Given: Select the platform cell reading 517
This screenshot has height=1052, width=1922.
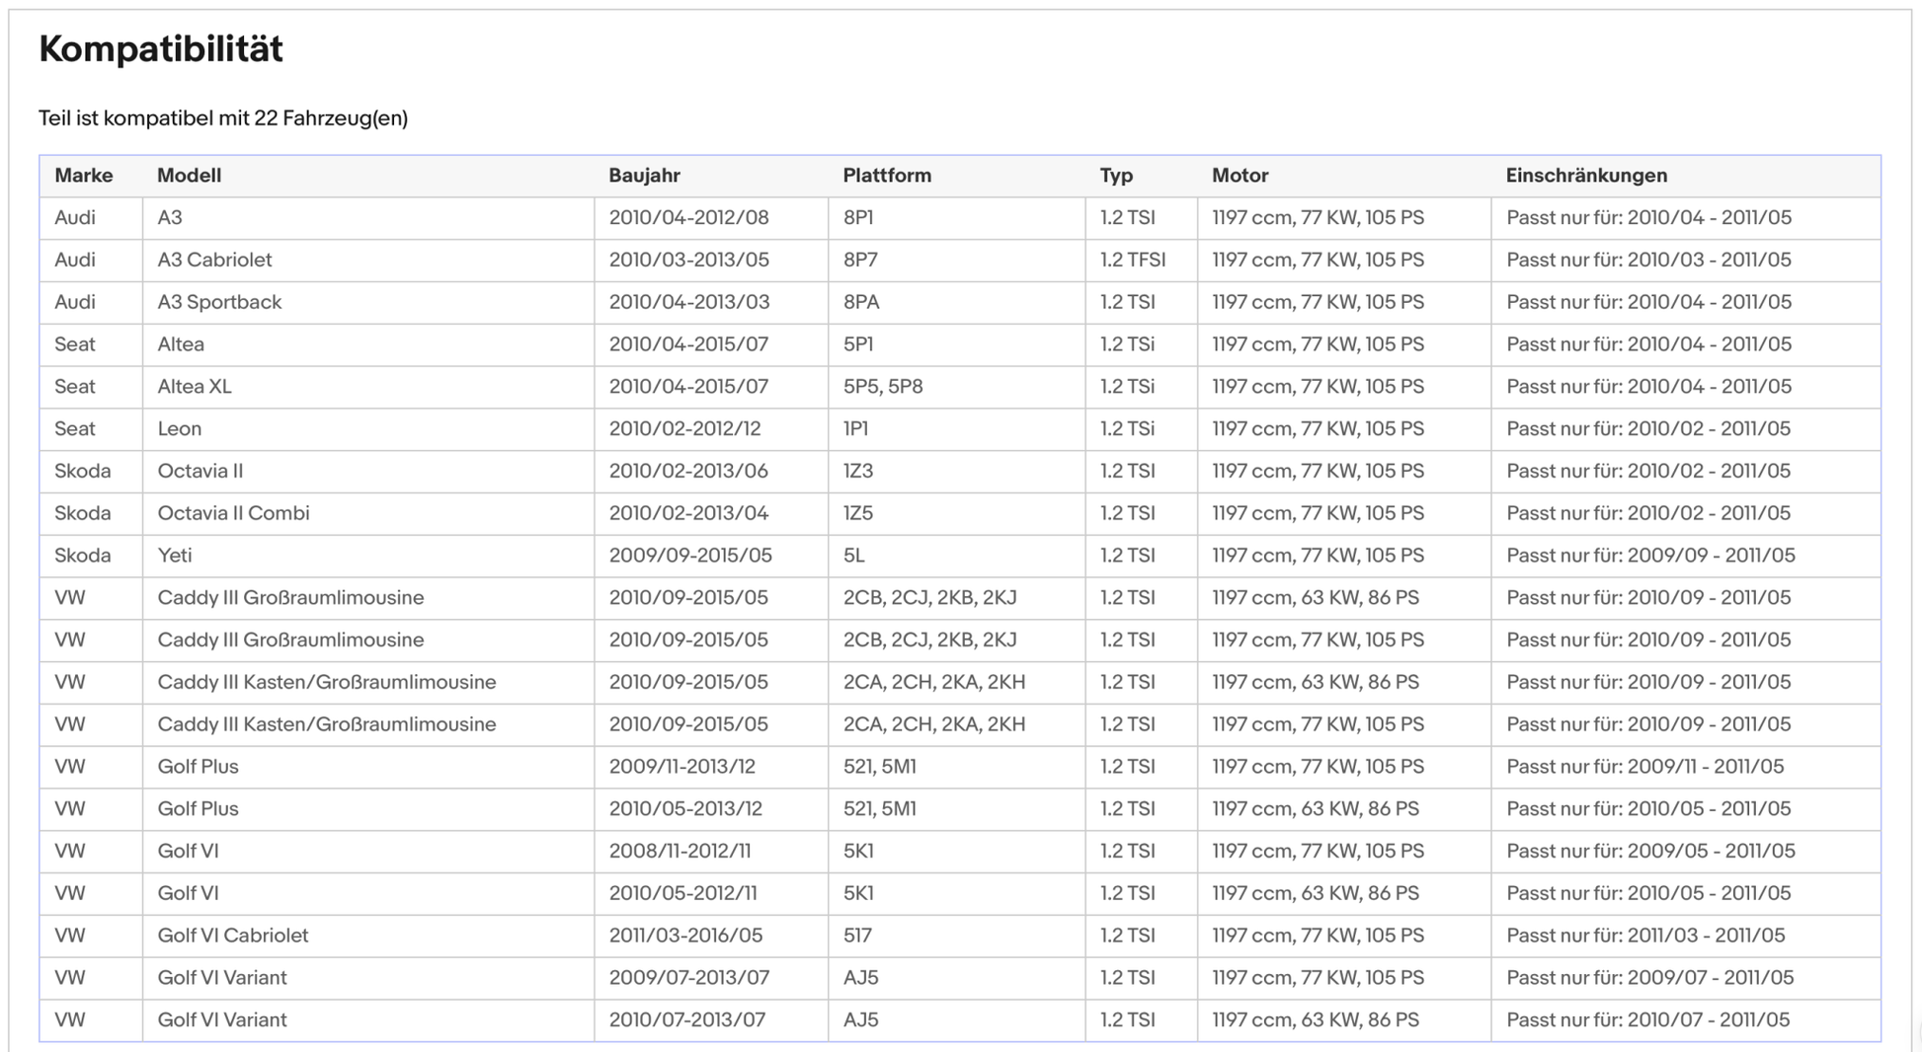Looking at the screenshot, I should [856, 936].
